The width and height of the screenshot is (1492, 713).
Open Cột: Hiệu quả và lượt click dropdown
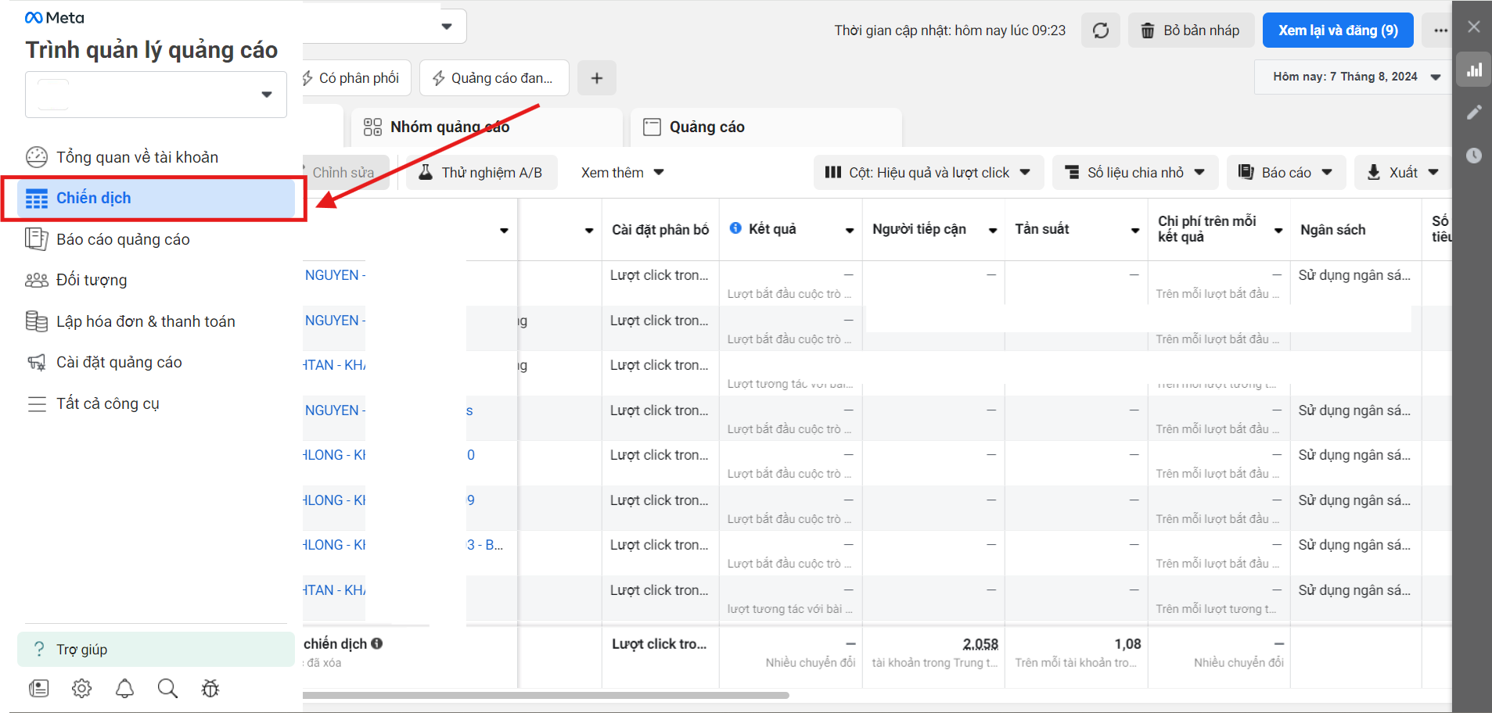click(929, 173)
